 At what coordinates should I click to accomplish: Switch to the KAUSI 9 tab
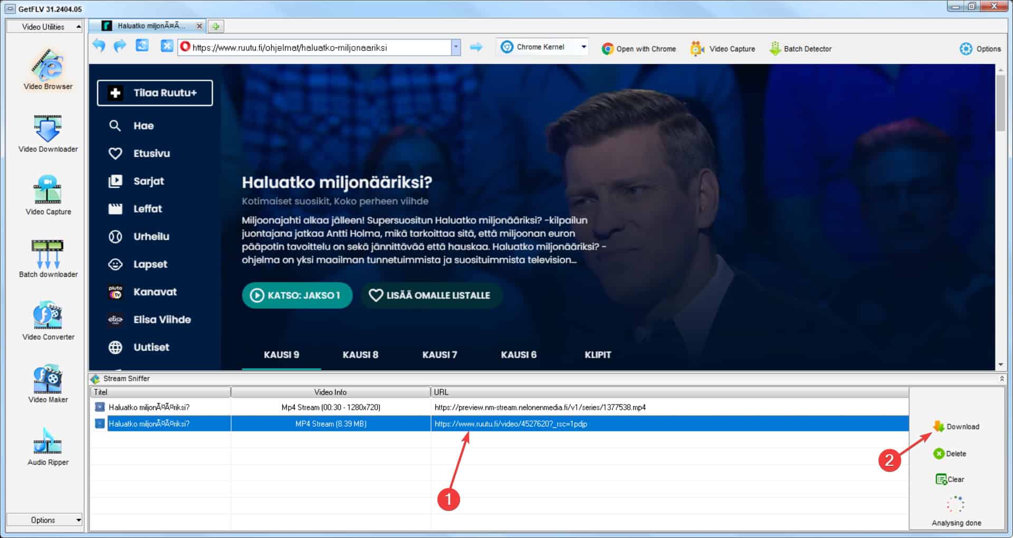tap(281, 355)
